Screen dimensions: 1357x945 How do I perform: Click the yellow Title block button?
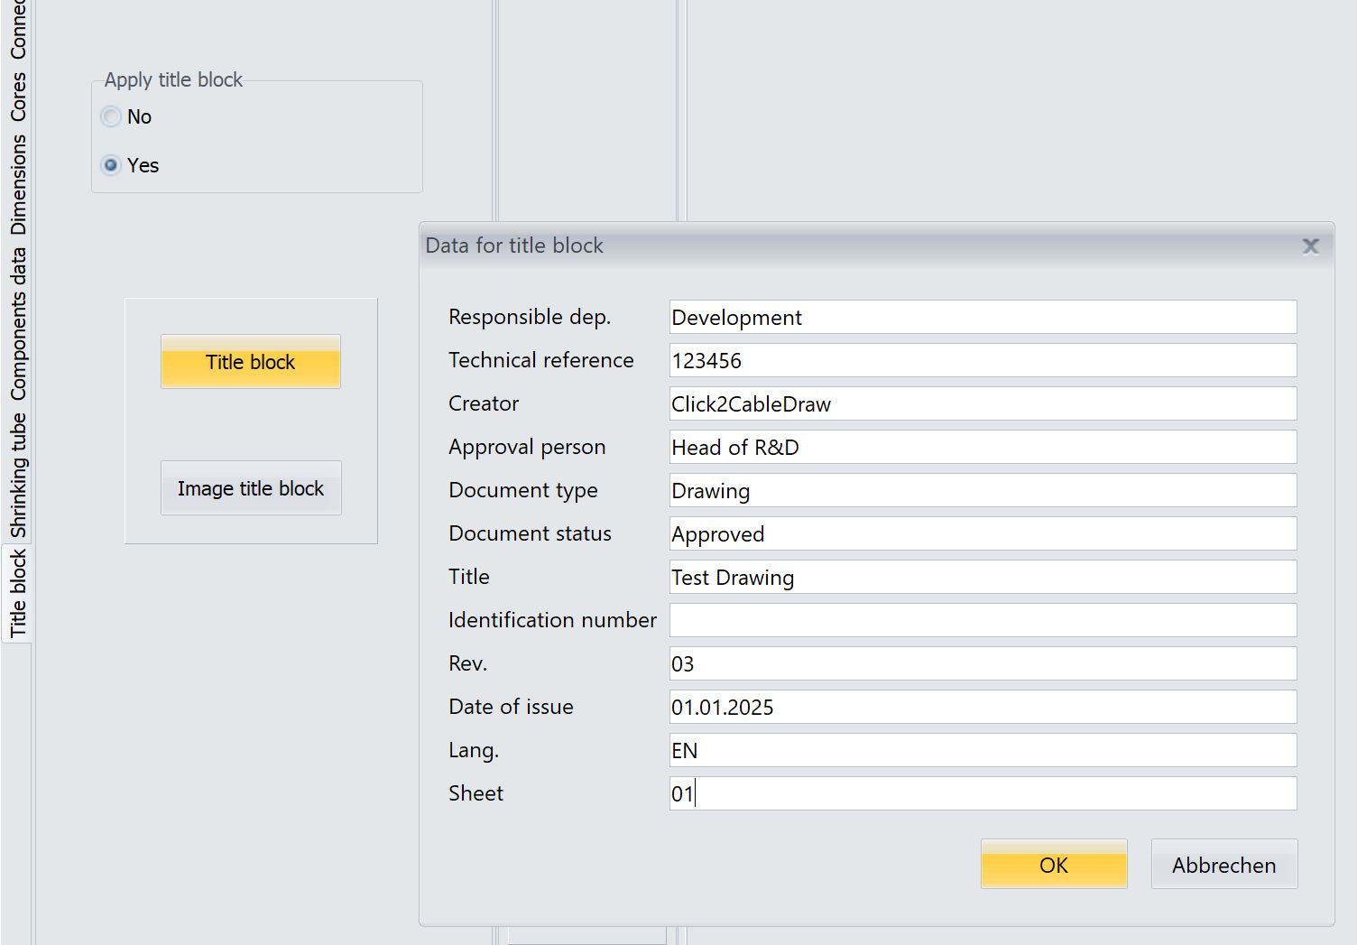[x=250, y=362]
